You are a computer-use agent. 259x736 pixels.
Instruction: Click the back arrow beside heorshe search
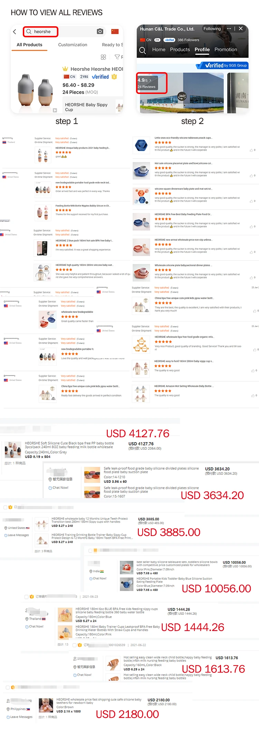point(15,32)
